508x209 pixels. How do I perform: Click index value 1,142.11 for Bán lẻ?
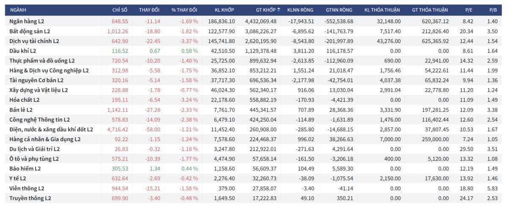[117, 109]
